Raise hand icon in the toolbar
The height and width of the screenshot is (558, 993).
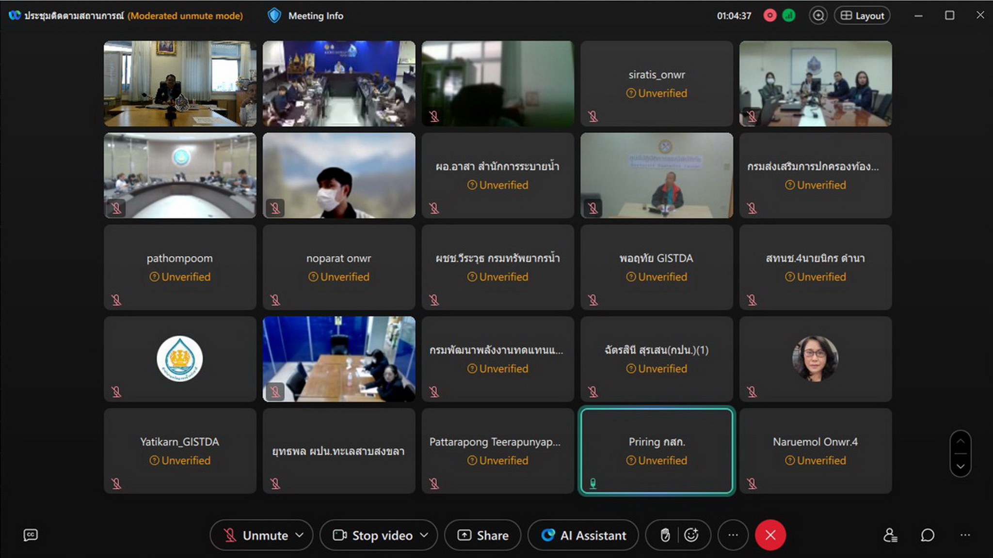point(665,535)
